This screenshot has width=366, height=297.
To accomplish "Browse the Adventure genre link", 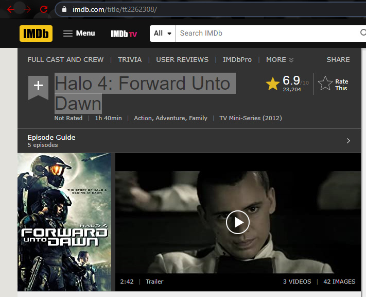I will tap(171, 118).
